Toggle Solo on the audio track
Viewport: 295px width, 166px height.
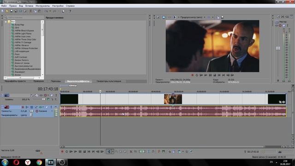pos(51,107)
